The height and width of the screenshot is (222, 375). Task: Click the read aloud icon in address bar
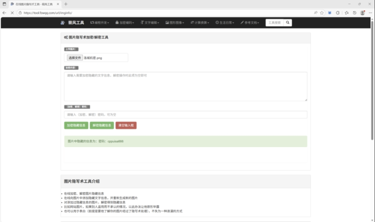[316, 12]
